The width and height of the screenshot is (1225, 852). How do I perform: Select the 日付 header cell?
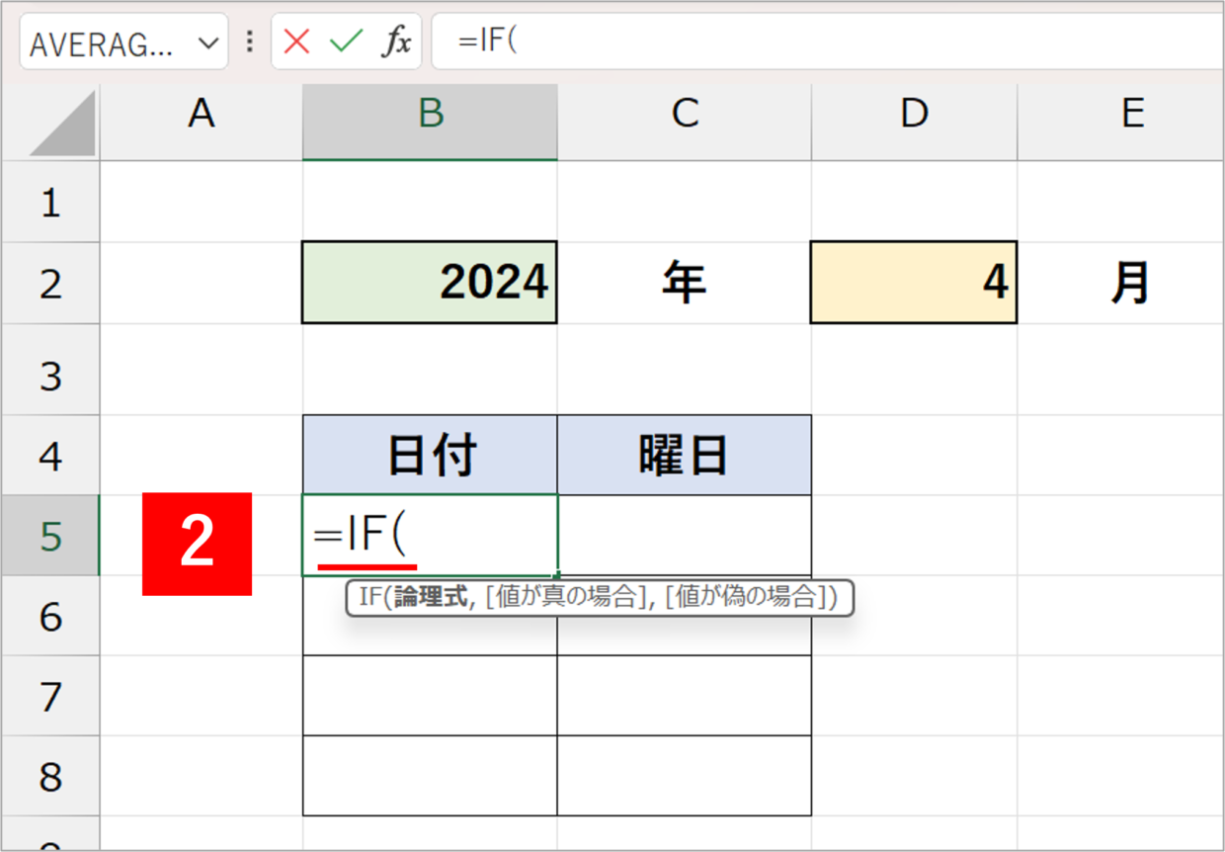click(x=430, y=455)
